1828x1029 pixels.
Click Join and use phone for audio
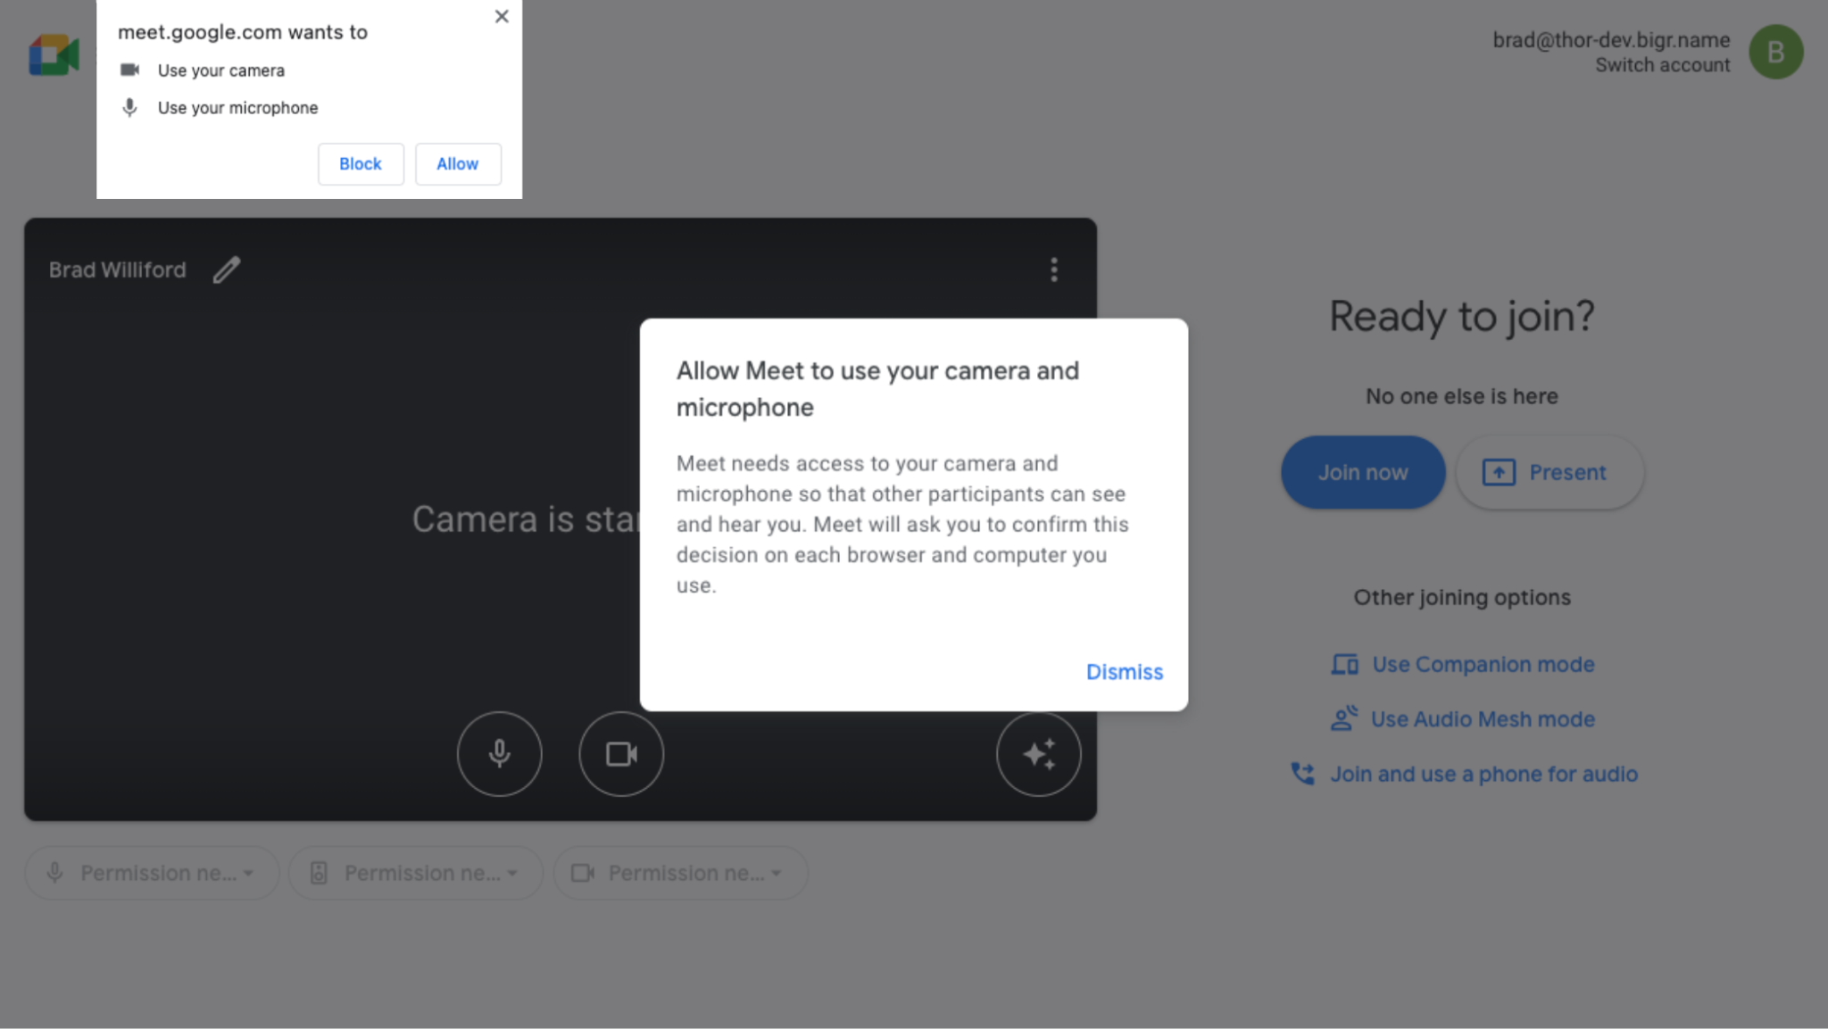tap(1484, 775)
